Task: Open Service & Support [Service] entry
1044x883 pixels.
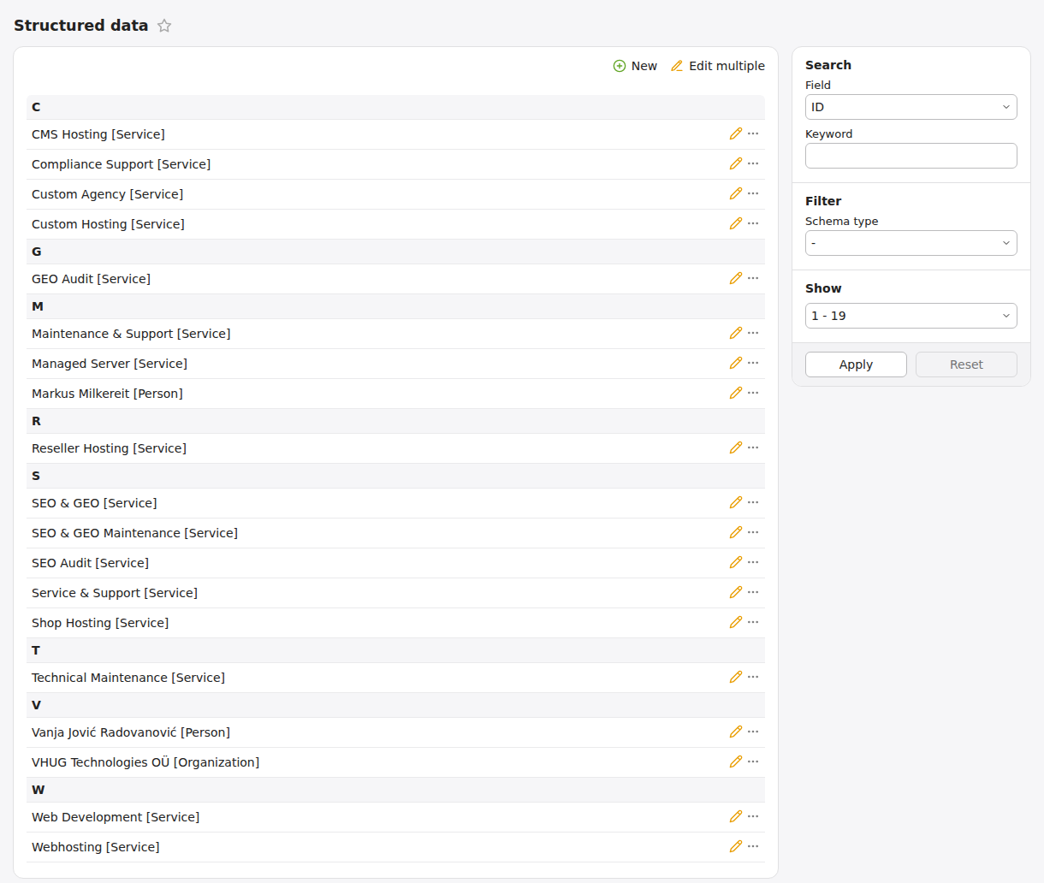Action: point(115,593)
